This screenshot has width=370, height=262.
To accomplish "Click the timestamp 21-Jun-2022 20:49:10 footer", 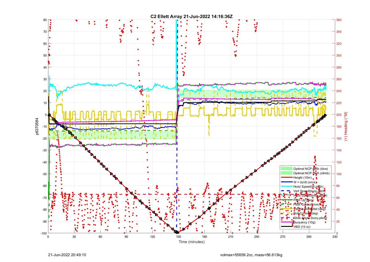I will click(67, 255).
